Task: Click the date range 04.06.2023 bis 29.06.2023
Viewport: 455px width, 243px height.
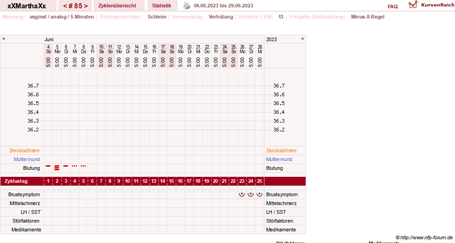Action: pyautogui.click(x=224, y=6)
